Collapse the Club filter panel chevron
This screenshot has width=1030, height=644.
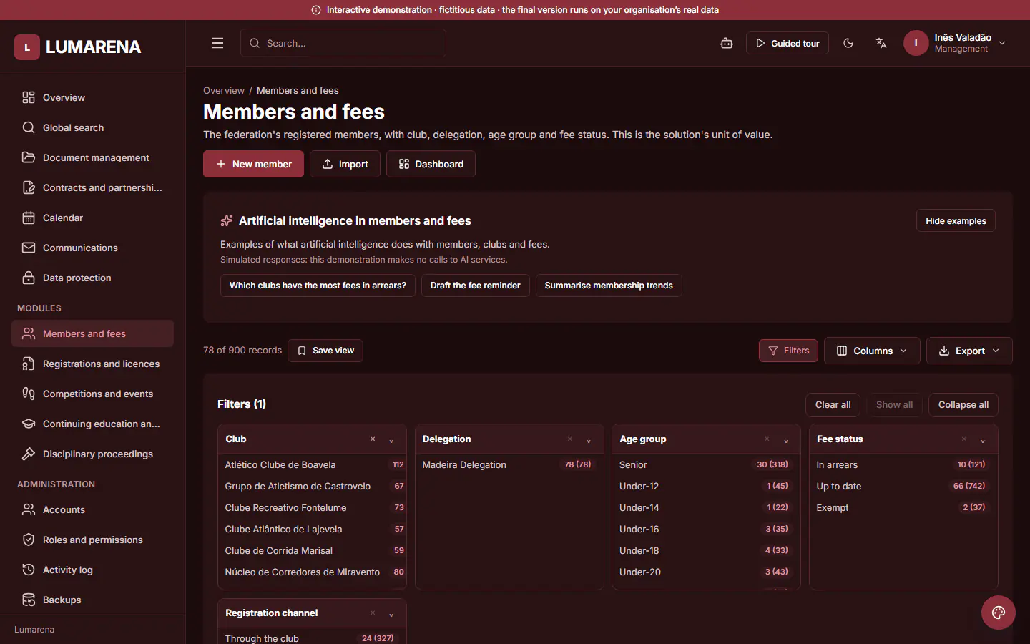pos(391,440)
